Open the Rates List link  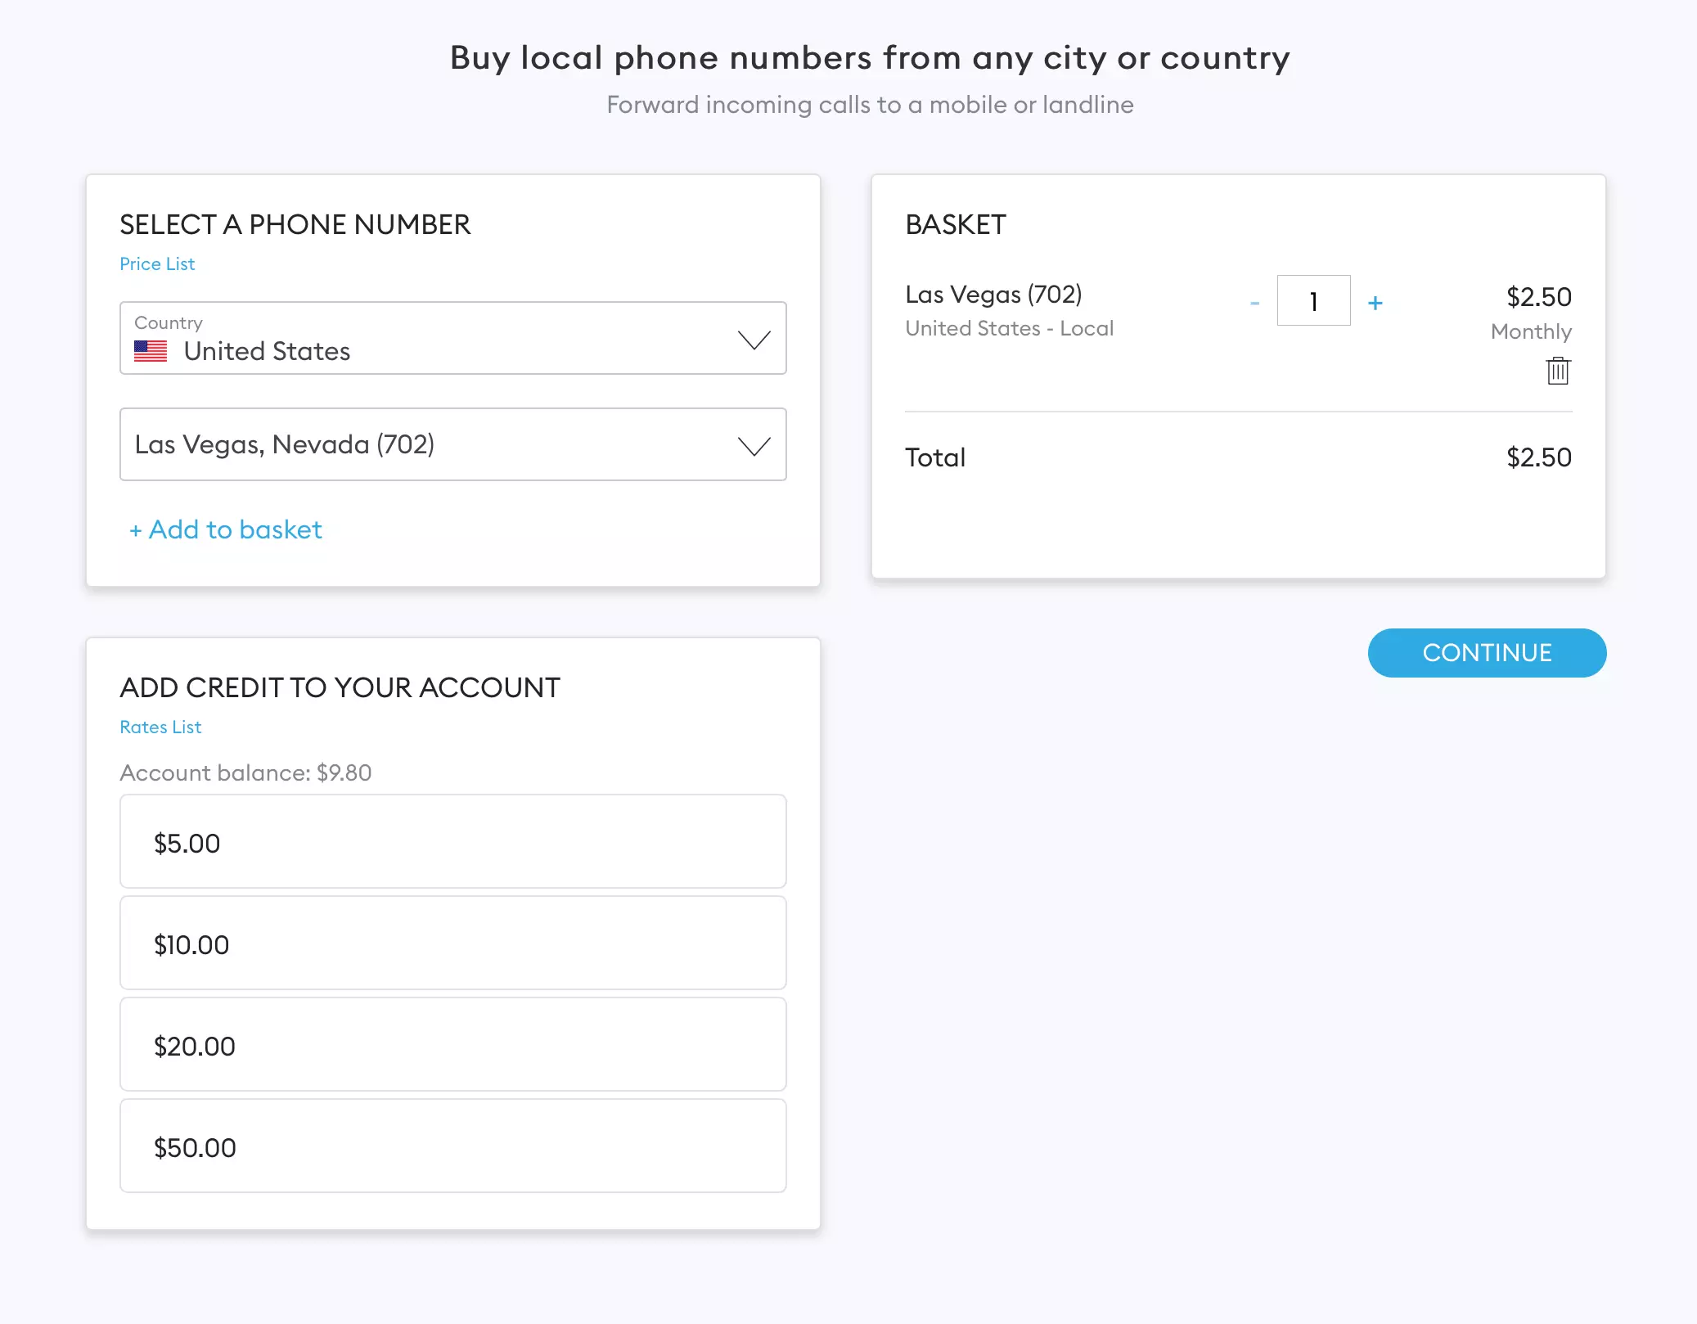[x=160, y=727]
